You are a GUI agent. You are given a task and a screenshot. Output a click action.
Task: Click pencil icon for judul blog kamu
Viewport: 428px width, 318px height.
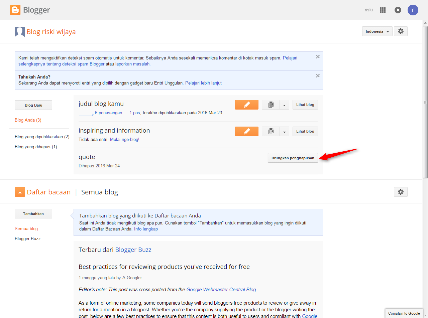pyautogui.click(x=247, y=105)
